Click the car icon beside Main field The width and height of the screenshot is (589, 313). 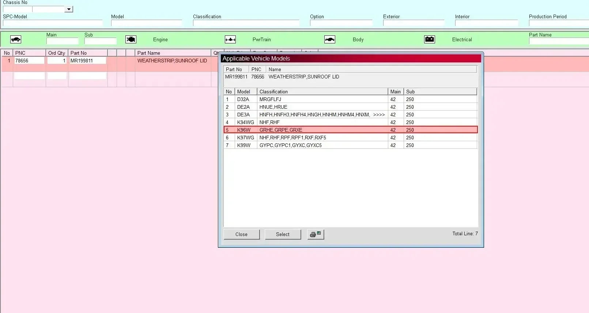pos(16,39)
